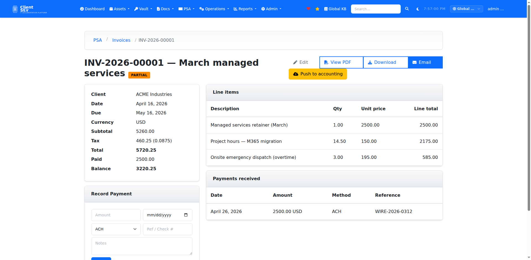
Task: Expand the Assets menu
Action: pyautogui.click(x=119, y=9)
